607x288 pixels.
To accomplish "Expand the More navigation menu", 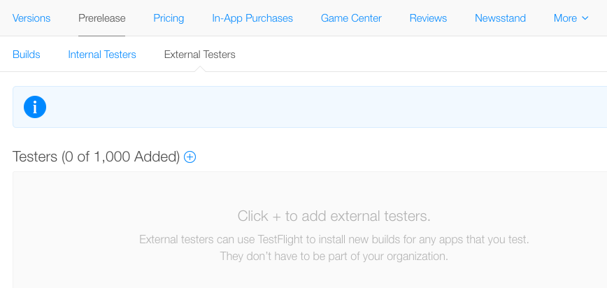I will pyautogui.click(x=571, y=18).
